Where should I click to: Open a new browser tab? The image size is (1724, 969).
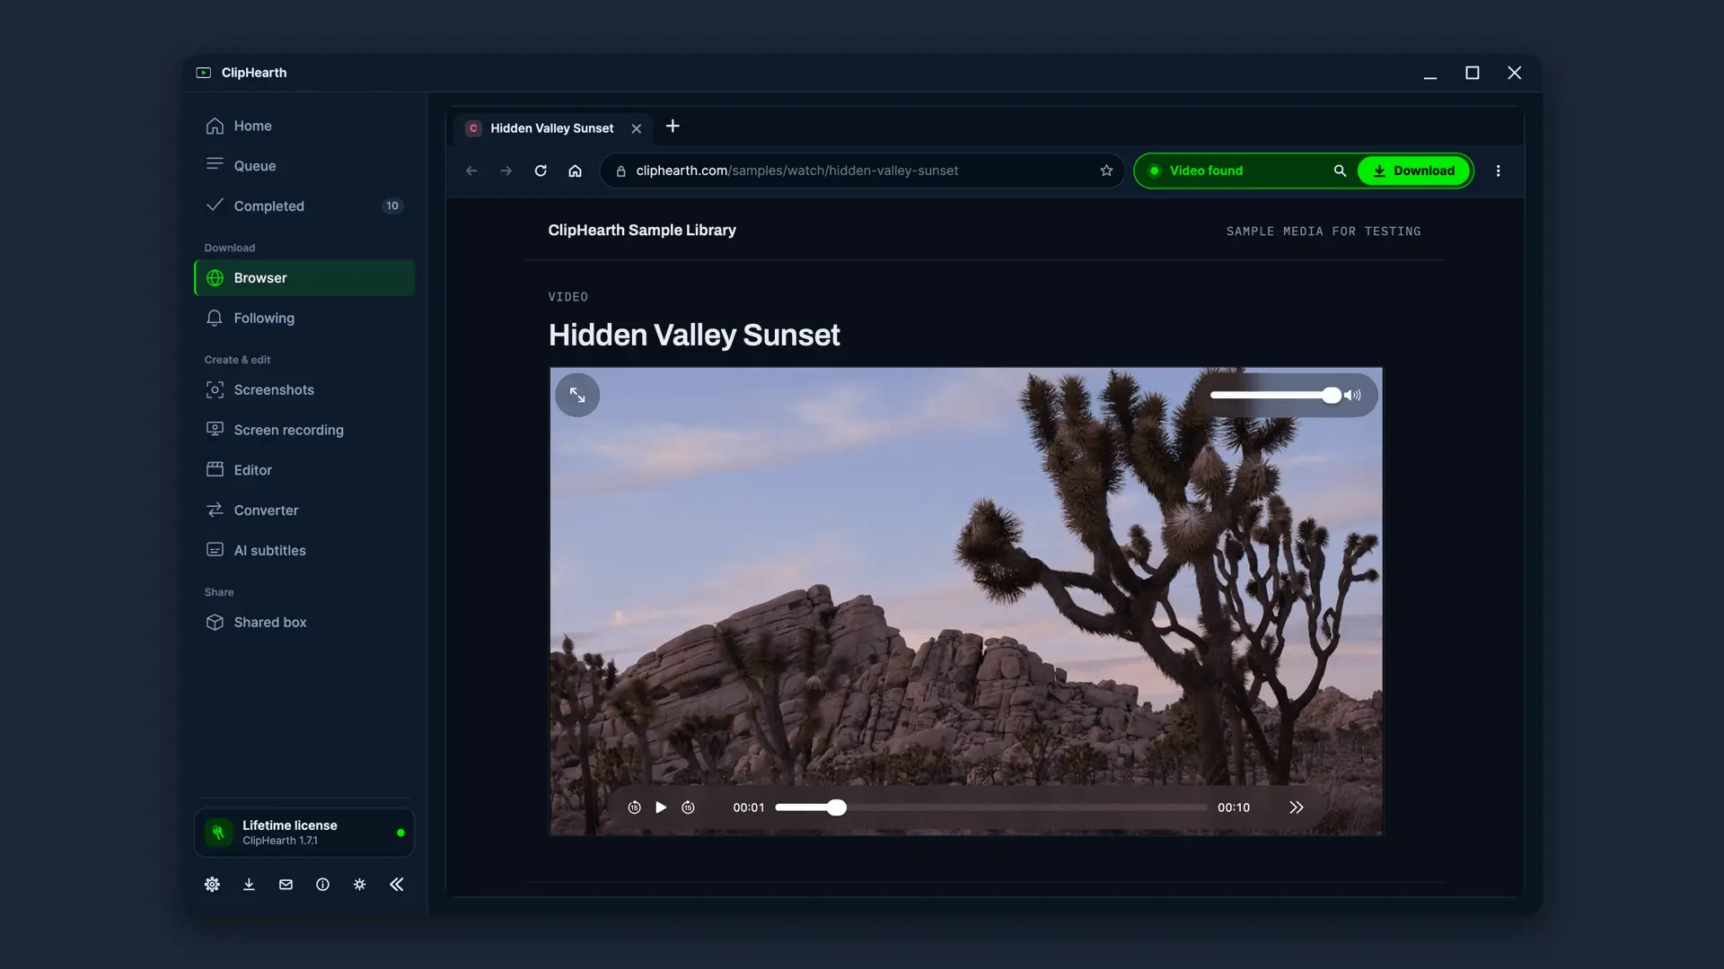tap(673, 127)
